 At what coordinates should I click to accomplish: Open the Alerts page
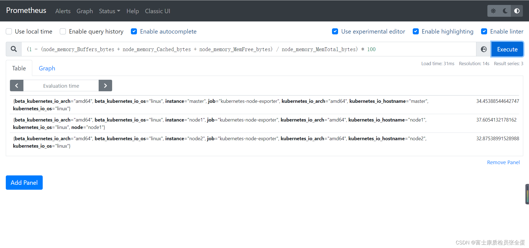point(63,11)
